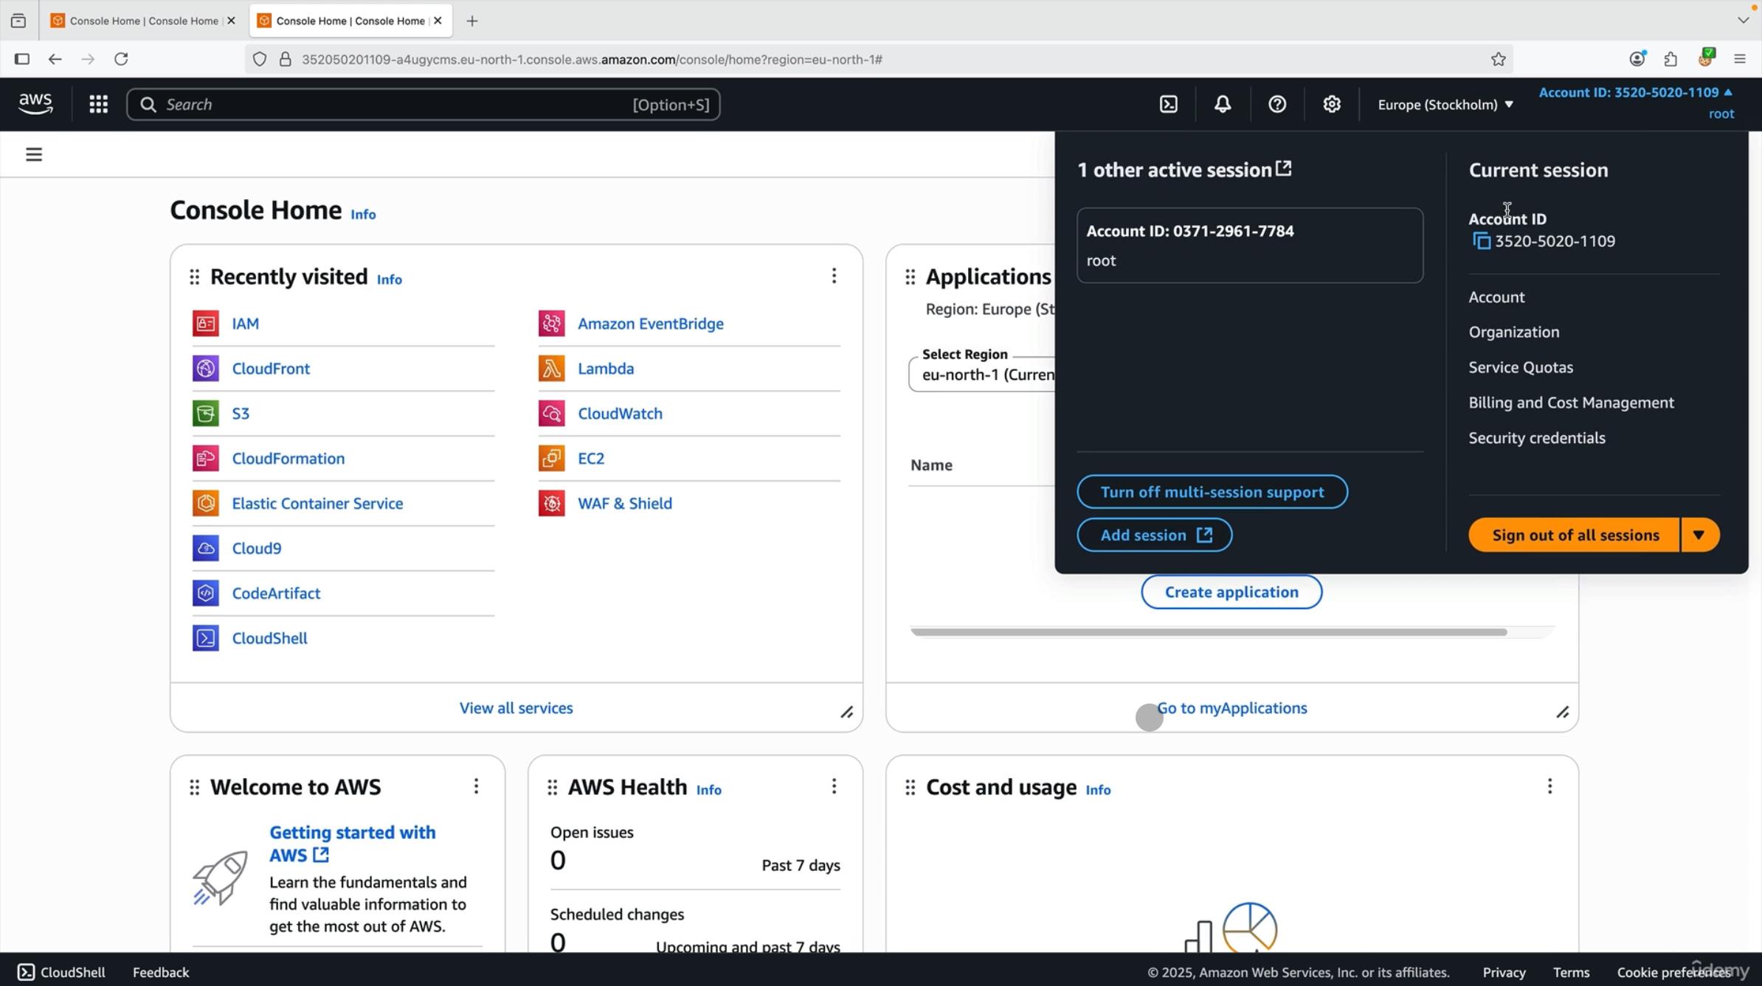Expand the Europe (Stockholm) region dropdown

pos(1445,104)
